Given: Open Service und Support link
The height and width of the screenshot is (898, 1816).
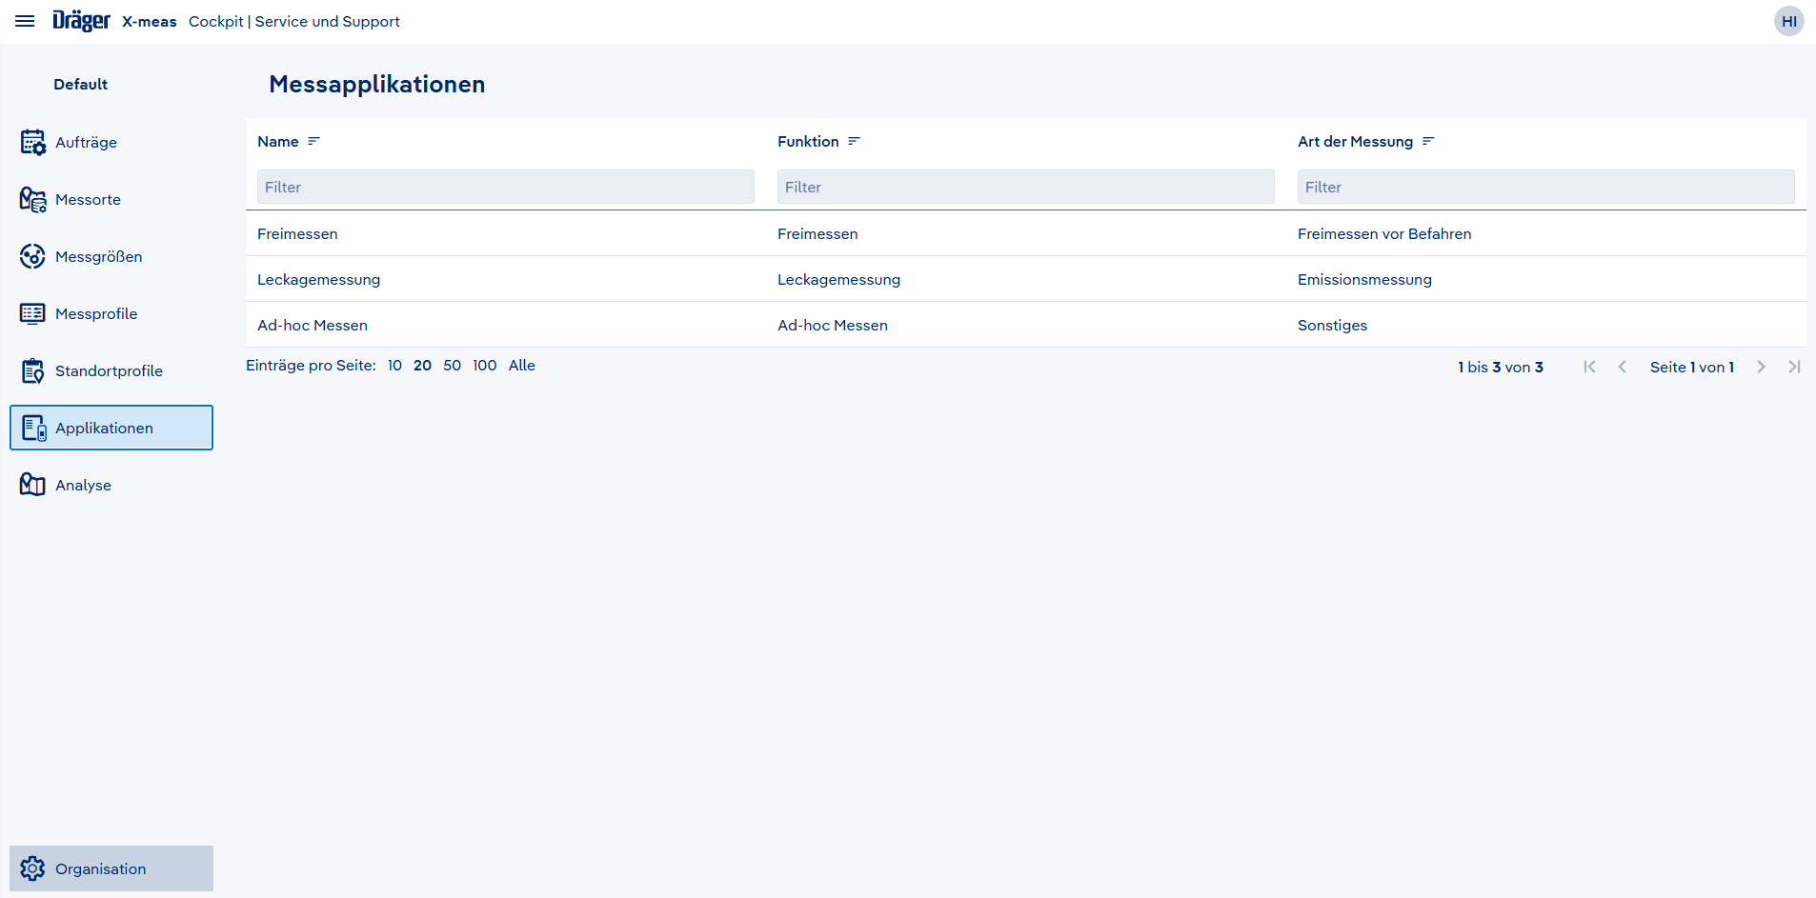Looking at the screenshot, I should point(327,21).
